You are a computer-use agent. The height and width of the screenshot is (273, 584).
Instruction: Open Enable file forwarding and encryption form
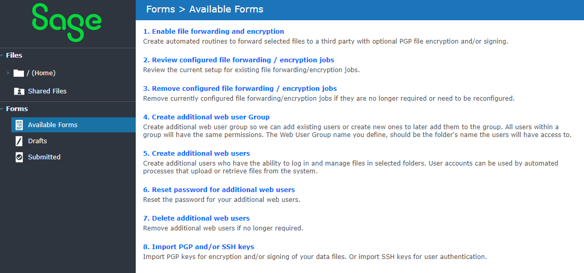214,32
